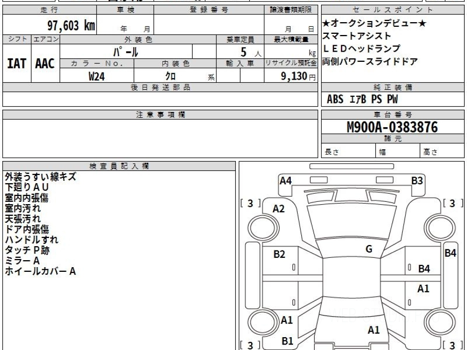467x350 pixels.
Task: Click the mileage value 97,603 km
Action: [x=71, y=26]
